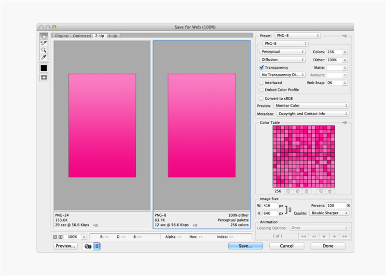Click the Matte color field

(x=334, y=67)
